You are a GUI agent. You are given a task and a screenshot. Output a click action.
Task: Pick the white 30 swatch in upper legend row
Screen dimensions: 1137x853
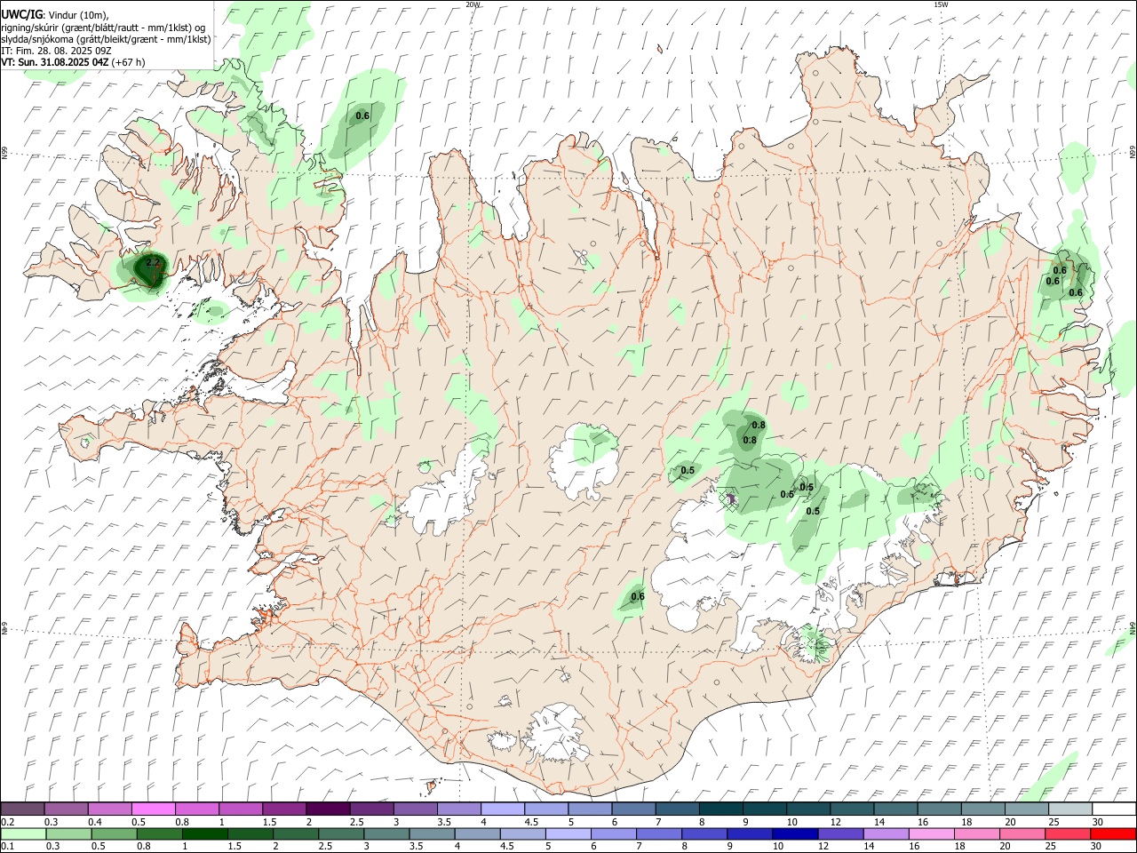pyautogui.click(x=1115, y=809)
